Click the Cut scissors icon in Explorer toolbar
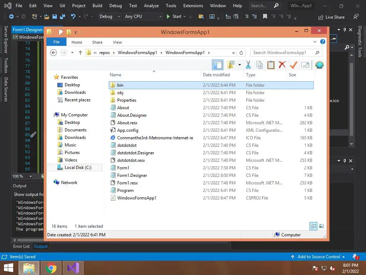 [x=248, y=65]
